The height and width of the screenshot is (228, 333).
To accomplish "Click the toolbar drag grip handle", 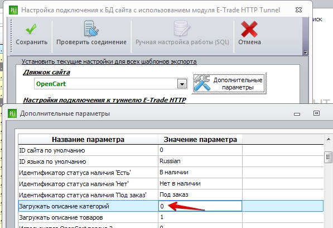I will [11, 36].
